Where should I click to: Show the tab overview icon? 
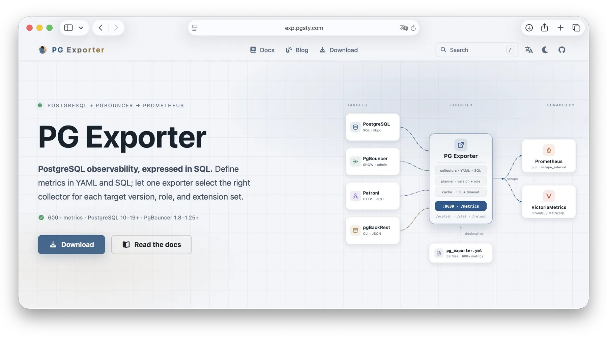pyautogui.click(x=576, y=28)
